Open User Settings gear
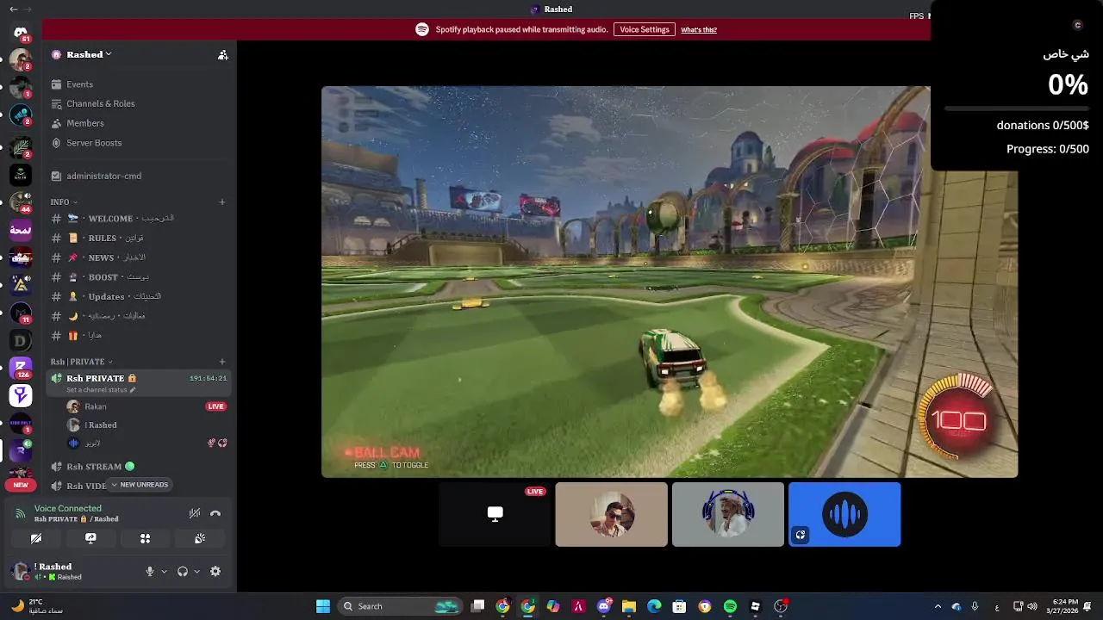 coord(215,571)
